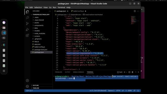Open the View menu
Viewport: 167px width, 94px height.
click(45, 8)
